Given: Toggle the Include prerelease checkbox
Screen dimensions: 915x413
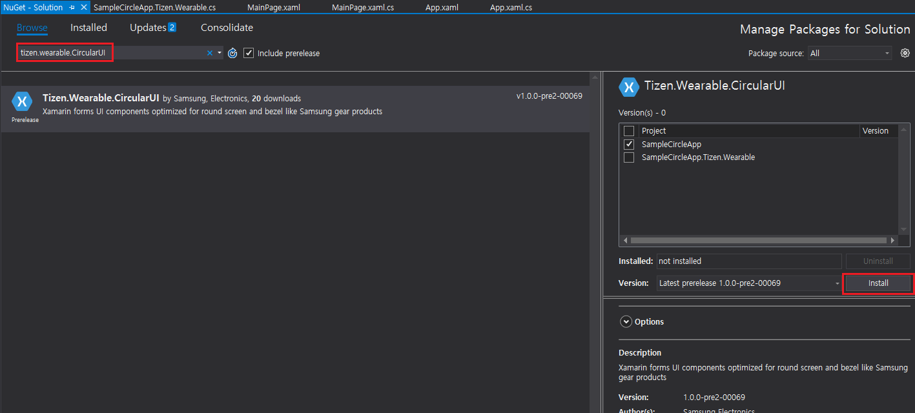Looking at the screenshot, I should point(249,53).
